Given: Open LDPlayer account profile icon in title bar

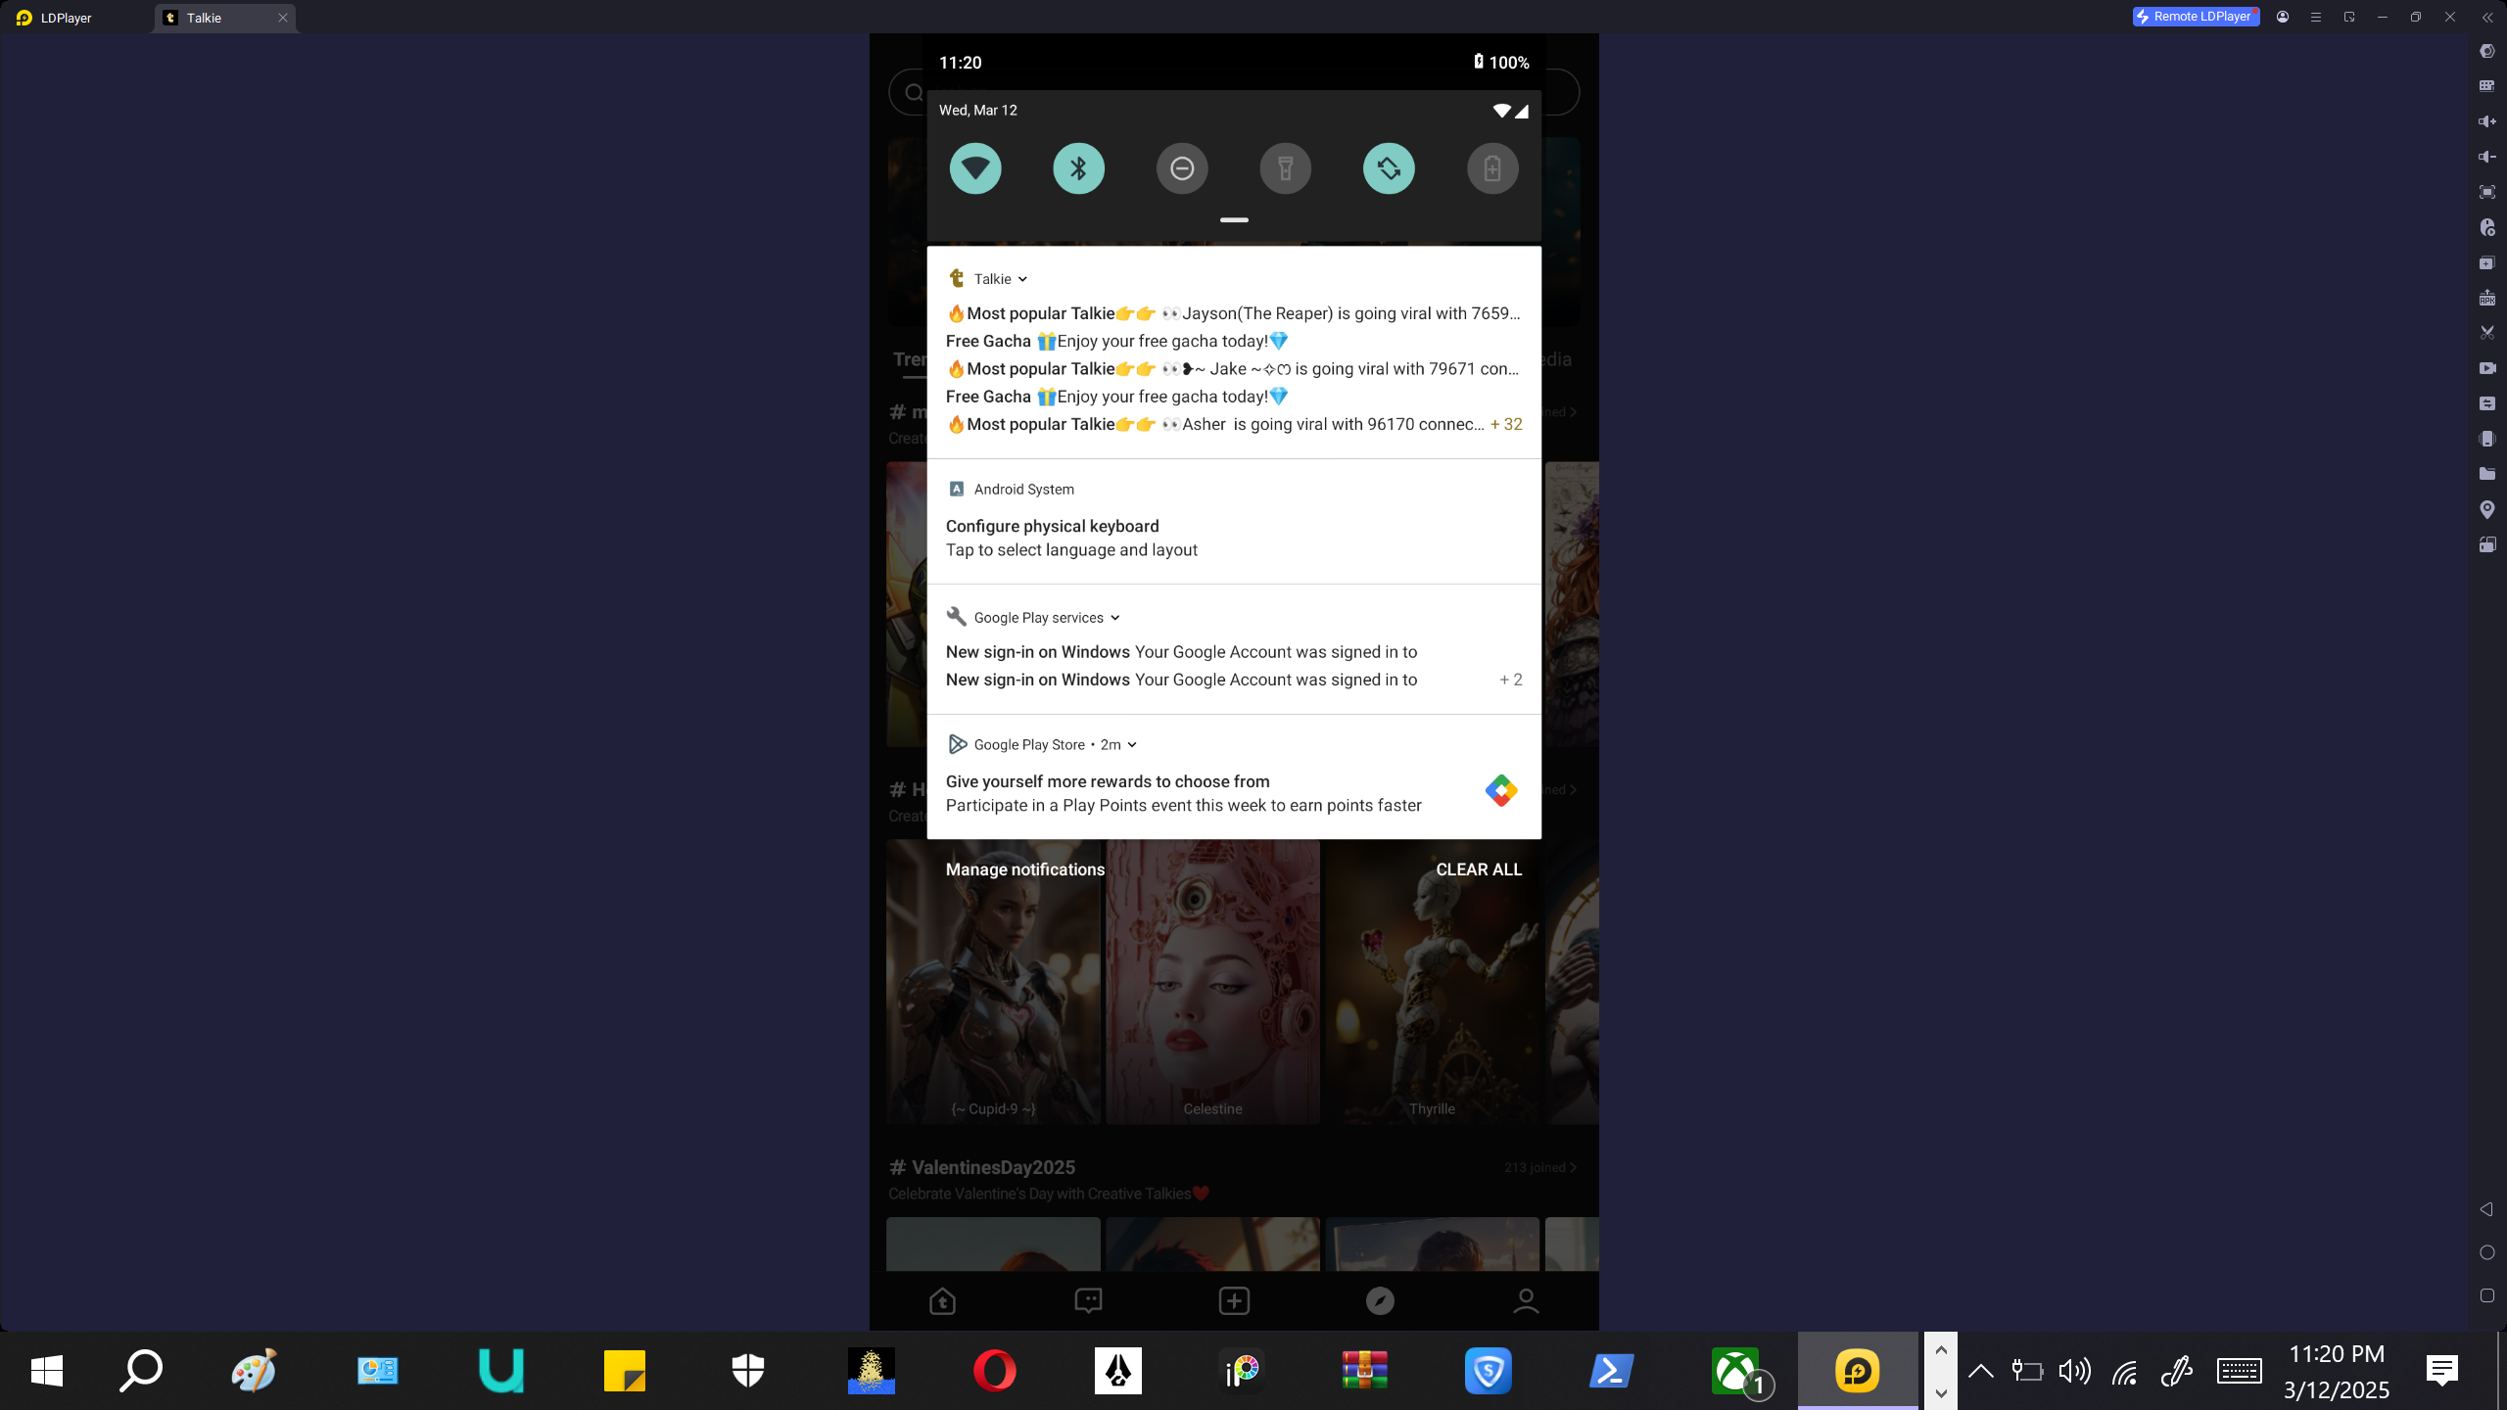Looking at the screenshot, I should pos(2283,17).
